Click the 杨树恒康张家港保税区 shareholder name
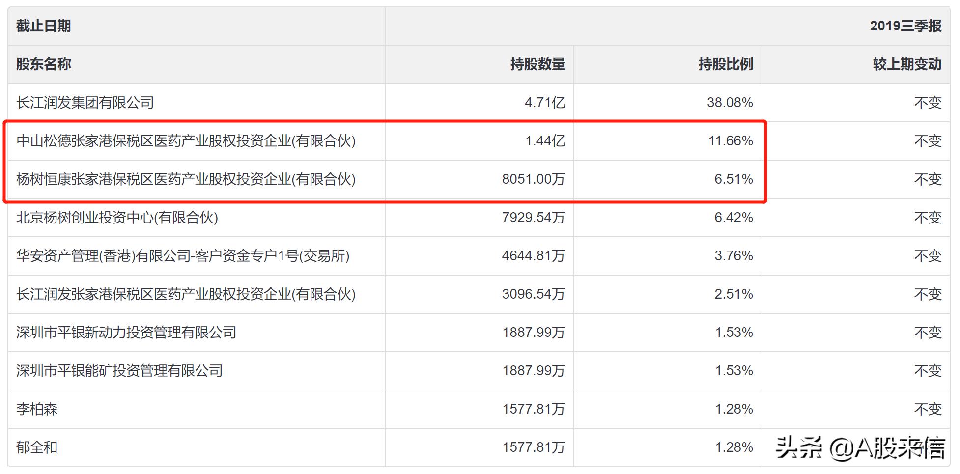960x474 pixels. point(186,179)
